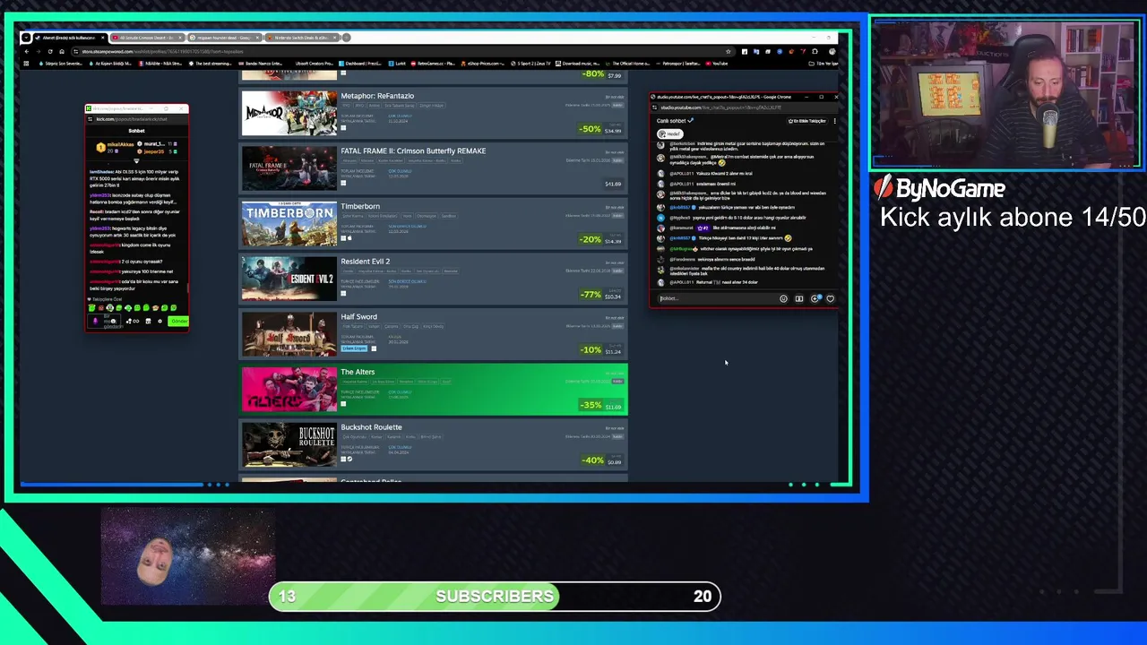This screenshot has width=1147, height=645.
Task: Click the Hedef chip in YouTube chat
Action: point(672,133)
